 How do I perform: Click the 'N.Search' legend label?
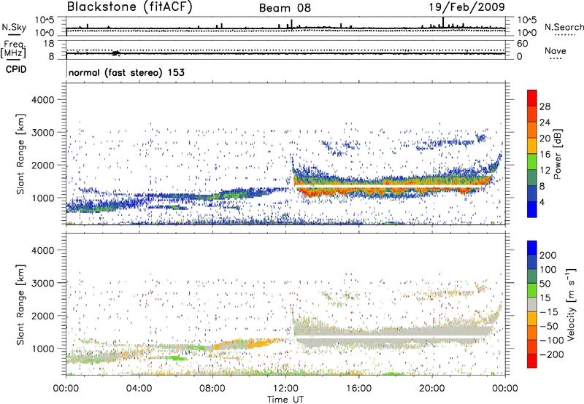coord(564,27)
